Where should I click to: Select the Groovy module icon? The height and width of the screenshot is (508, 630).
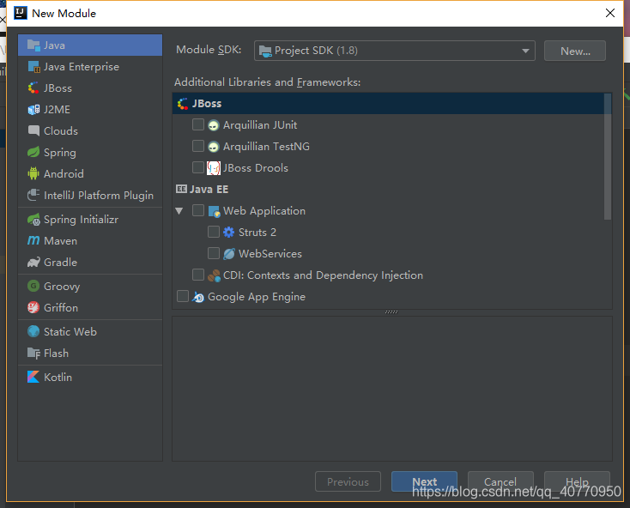coord(33,286)
